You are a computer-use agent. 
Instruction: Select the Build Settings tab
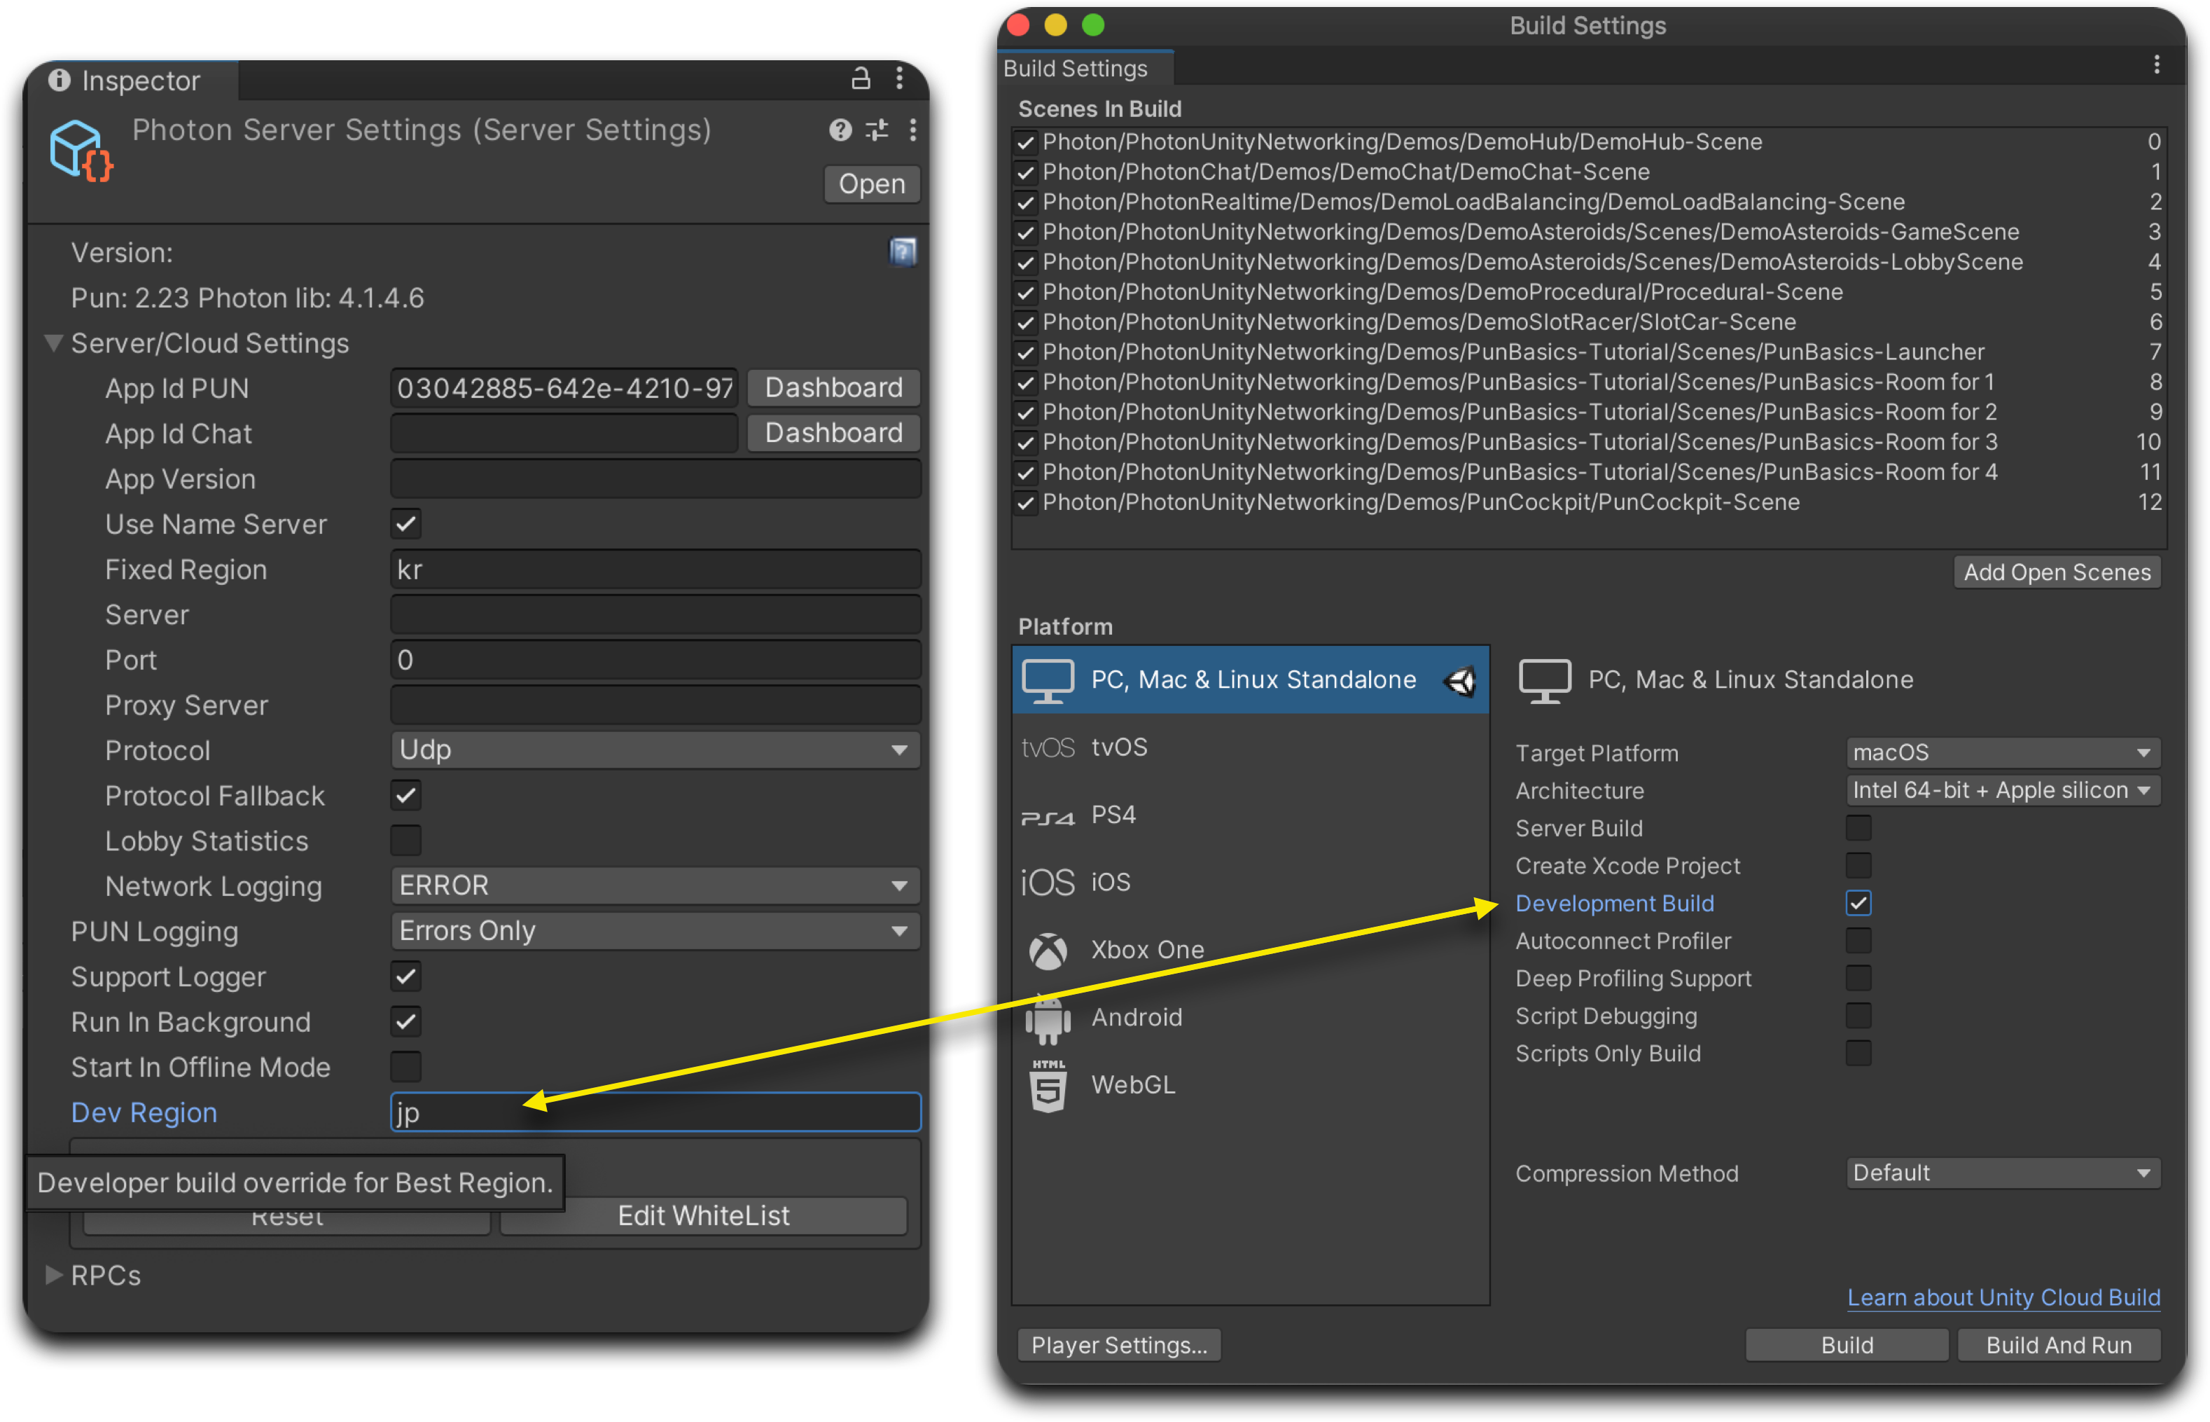pos(1085,69)
